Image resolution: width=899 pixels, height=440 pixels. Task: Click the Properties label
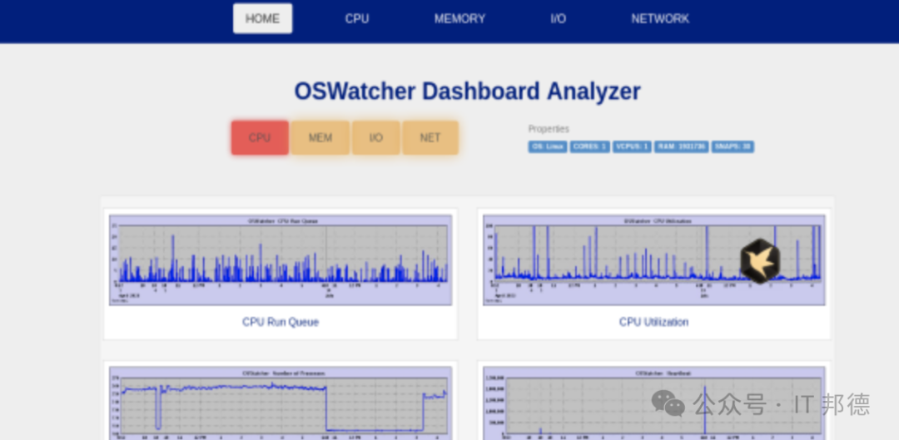coord(549,129)
